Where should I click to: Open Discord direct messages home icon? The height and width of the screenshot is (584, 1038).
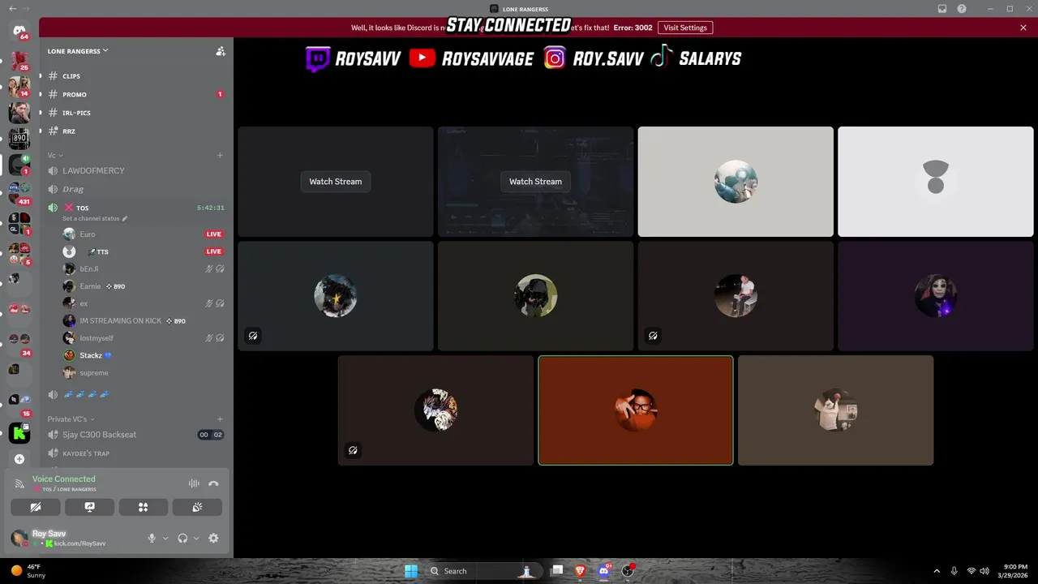click(x=19, y=31)
